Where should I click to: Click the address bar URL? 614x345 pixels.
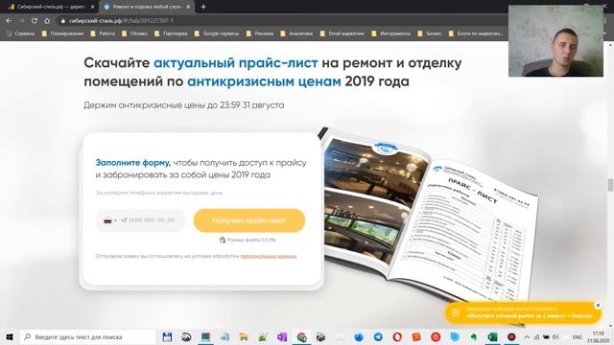[121, 21]
